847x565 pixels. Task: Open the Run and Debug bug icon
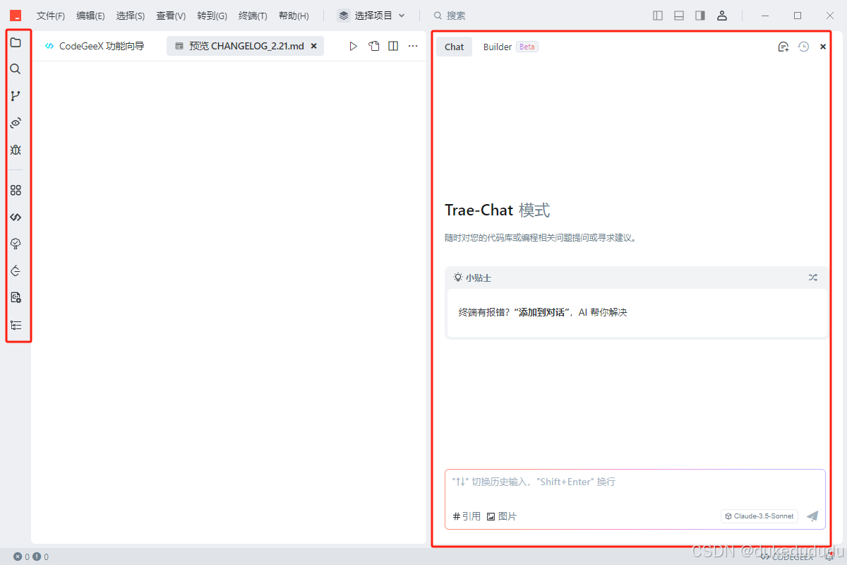16,150
